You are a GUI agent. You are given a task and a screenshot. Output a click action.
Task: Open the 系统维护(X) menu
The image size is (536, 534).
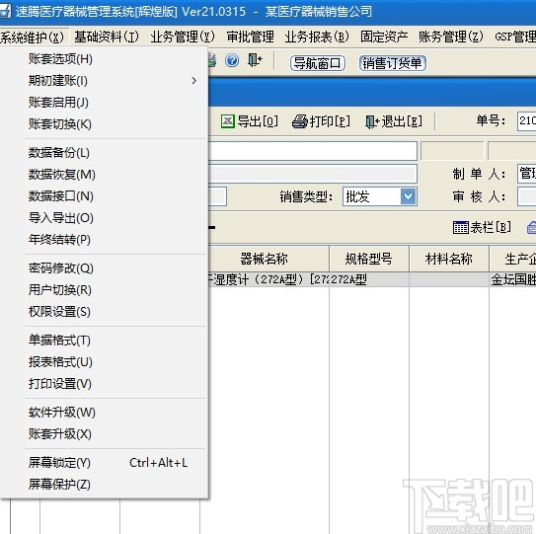33,37
